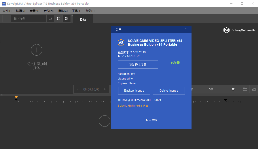Image resolution: width=259 pixels, height=149 pixels.
Task: Switch media panel to list view
Action: click(59, 19)
